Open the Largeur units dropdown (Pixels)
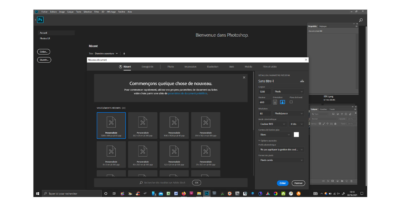 click(x=289, y=92)
